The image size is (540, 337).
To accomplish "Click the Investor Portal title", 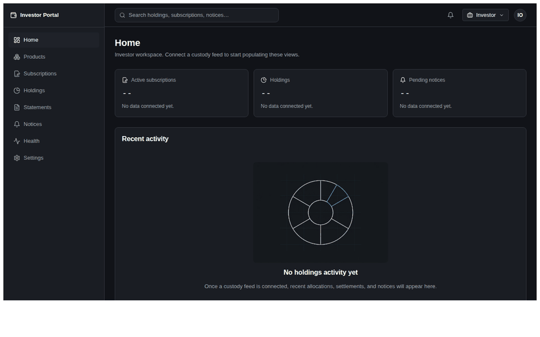I will tap(39, 15).
